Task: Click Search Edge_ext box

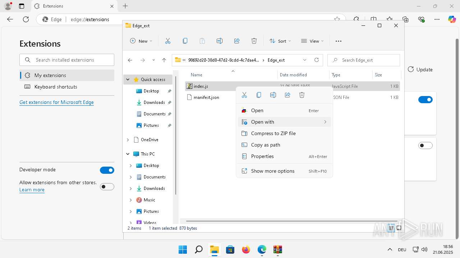Action: tap(364, 60)
